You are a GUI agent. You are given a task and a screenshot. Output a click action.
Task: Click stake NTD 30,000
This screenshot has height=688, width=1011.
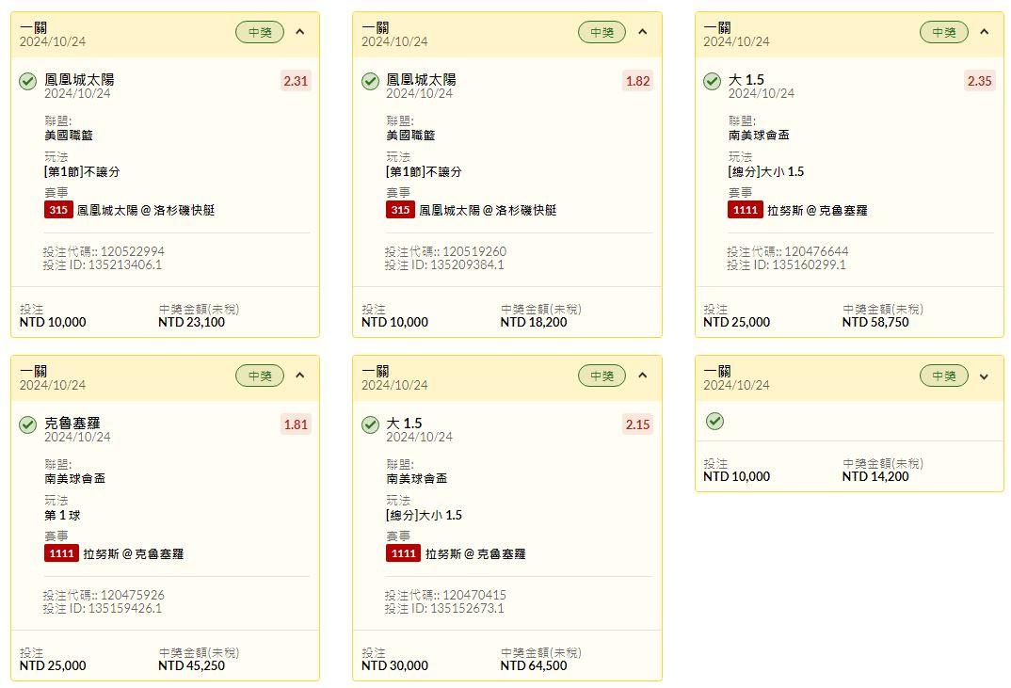pyautogui.click(x=394, y=666)
